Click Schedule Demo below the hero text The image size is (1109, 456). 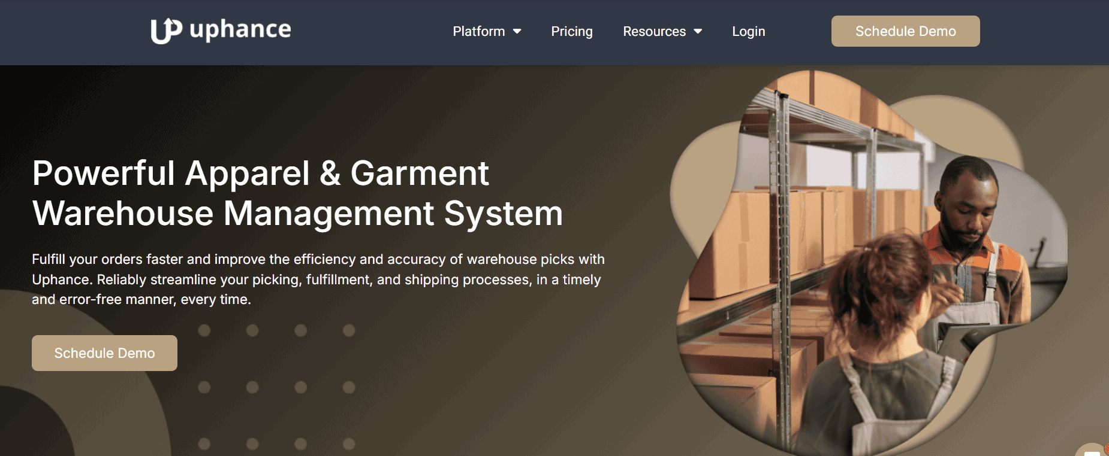pyautogui.click(x=104, y=353)
